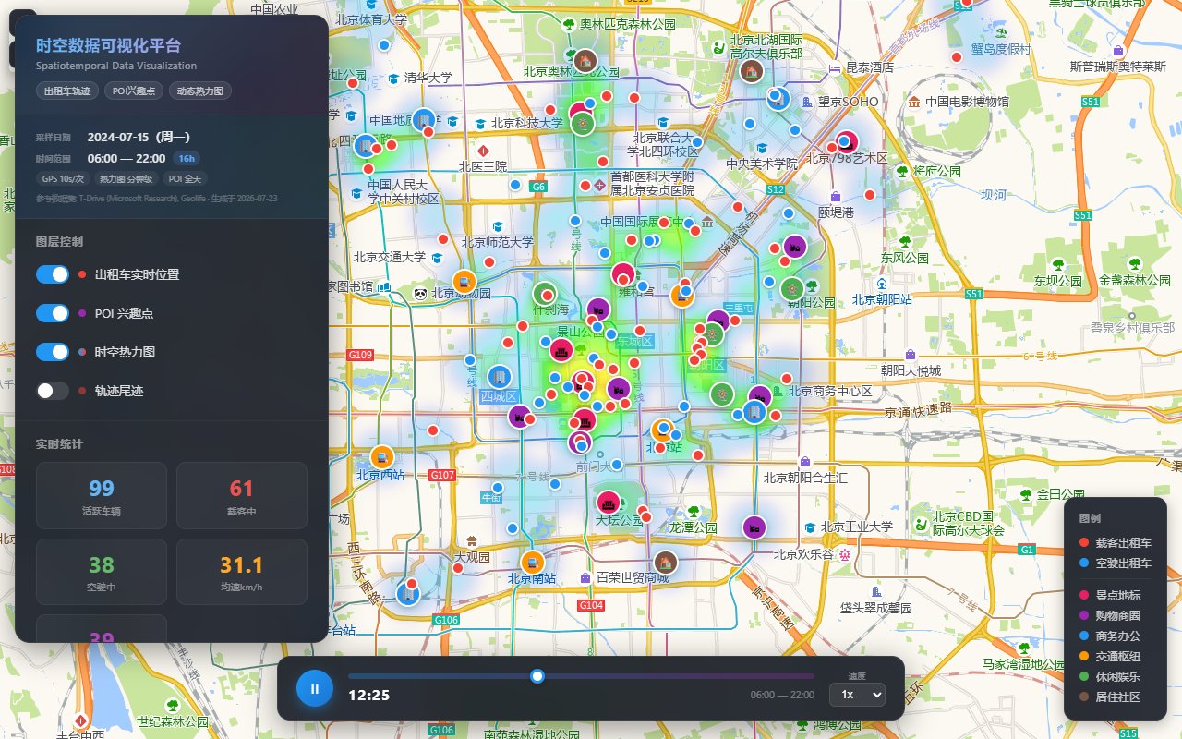The height and width of the screenshot is (739, 1182).
Task: Click the orange transit marker at 北京动物园
Action: (464, 282)
